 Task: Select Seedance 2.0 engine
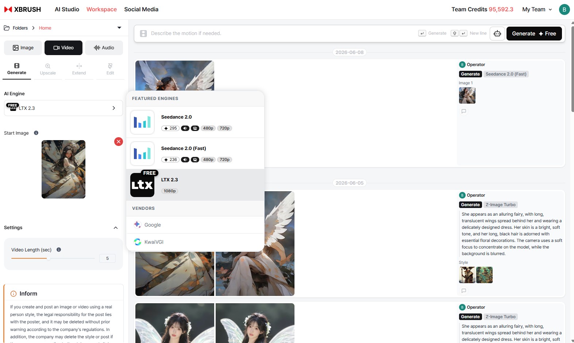195,122
